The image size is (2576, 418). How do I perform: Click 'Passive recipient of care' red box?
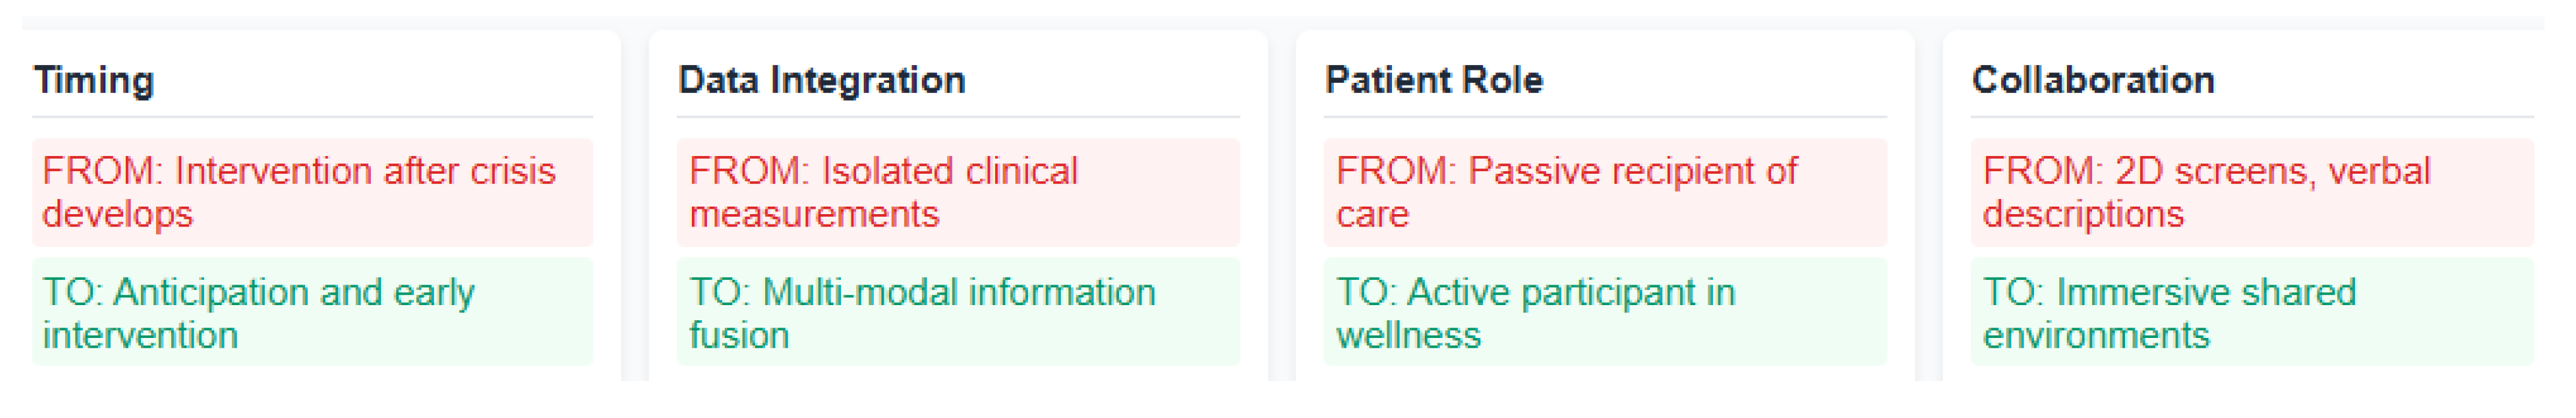1604,192
